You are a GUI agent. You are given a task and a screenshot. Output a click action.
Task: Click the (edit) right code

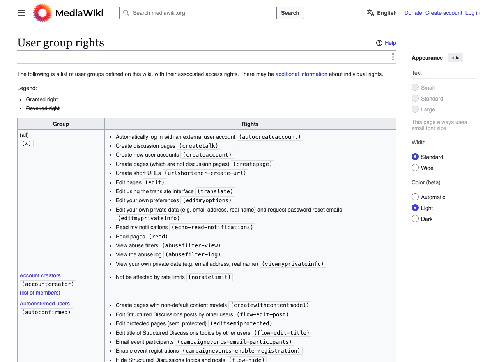[155, 182]
